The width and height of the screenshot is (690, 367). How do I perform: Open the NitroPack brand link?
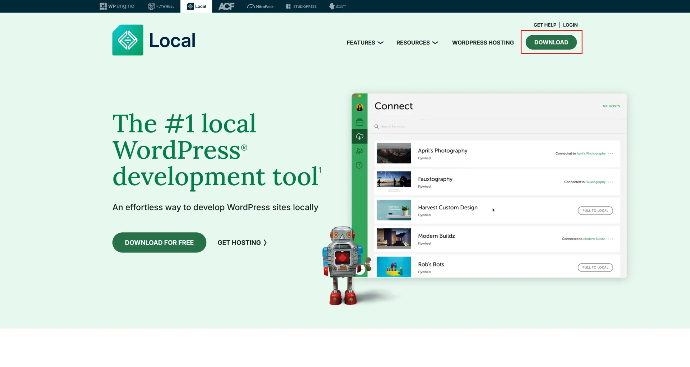(x=260, y=6)
